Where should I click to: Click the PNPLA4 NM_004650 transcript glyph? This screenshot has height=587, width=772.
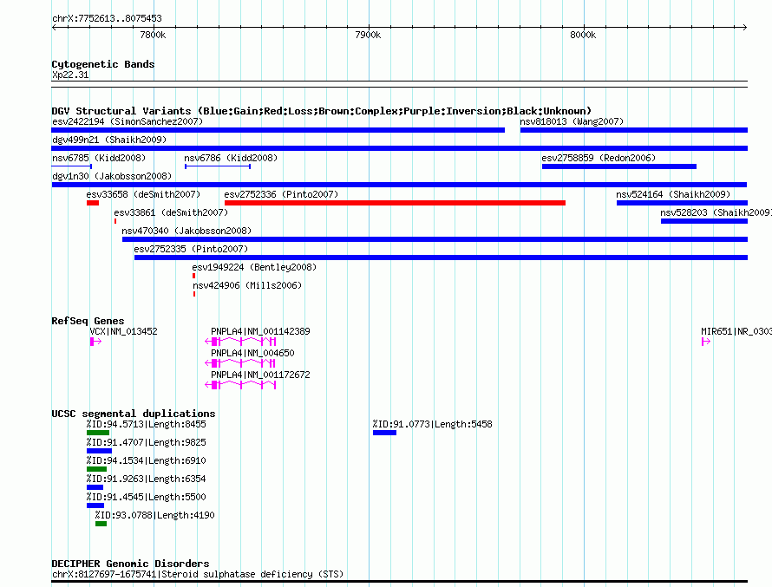click(x=240, y=363)
